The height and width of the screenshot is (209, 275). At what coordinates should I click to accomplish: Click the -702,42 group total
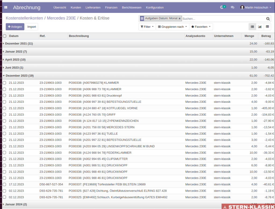tap(269, 76)
